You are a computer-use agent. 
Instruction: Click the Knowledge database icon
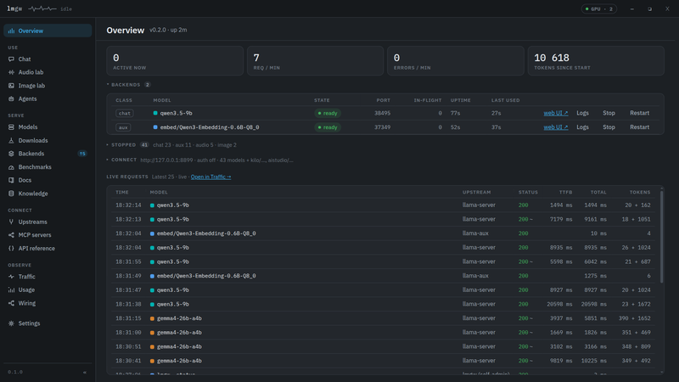pyautogui.click(x=11, y=194)
